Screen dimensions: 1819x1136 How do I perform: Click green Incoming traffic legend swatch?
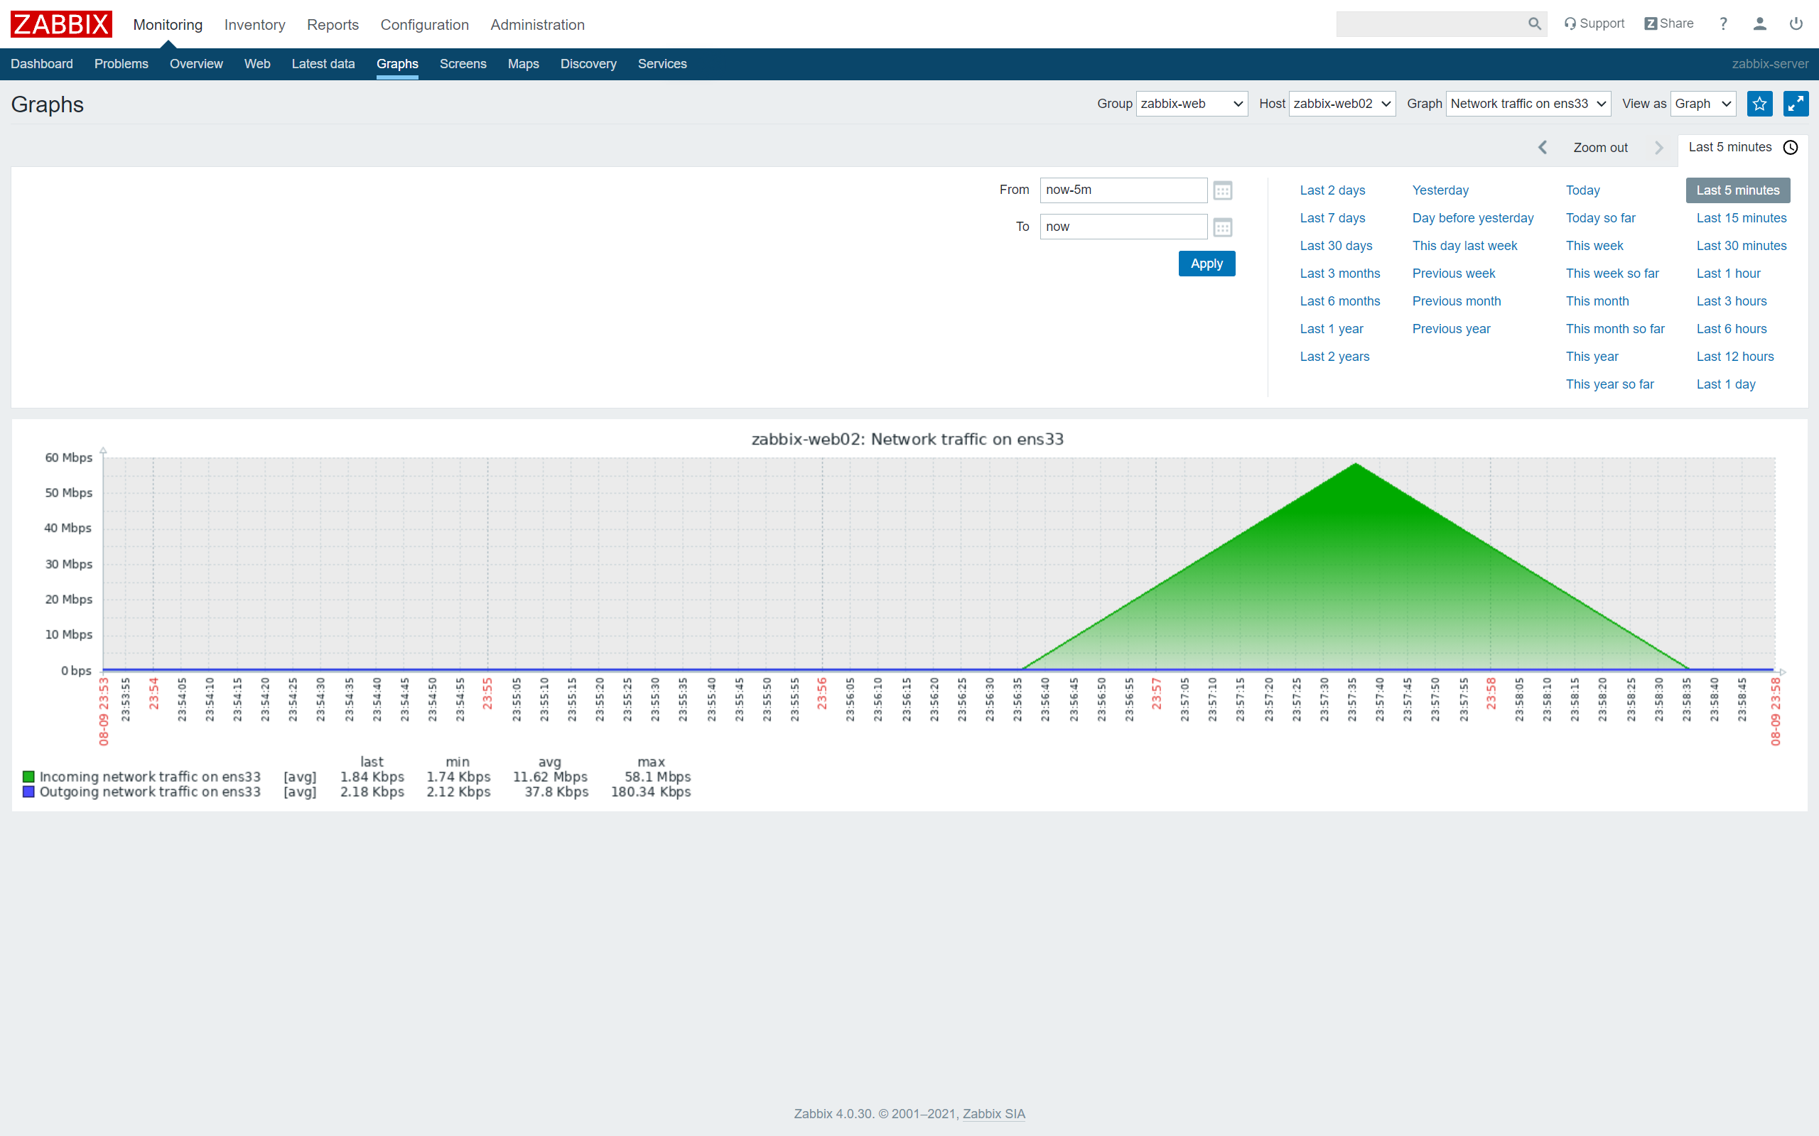pyautogui.click(x=28, y=776)
